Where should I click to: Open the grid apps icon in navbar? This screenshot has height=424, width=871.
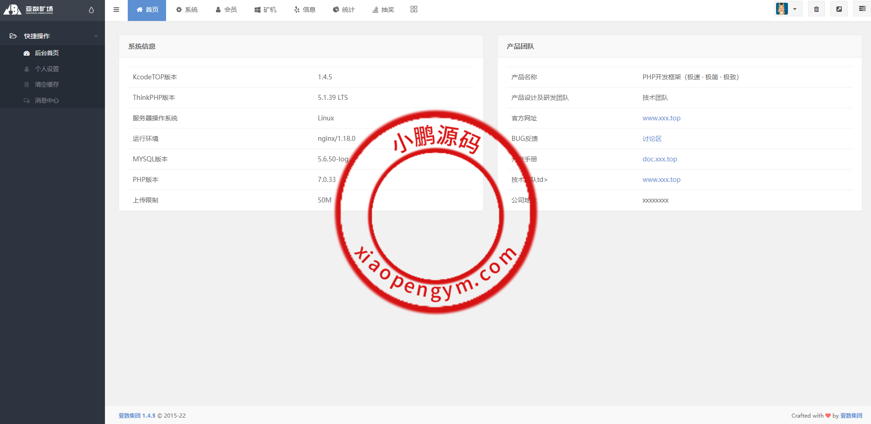[x=414, y=10]
